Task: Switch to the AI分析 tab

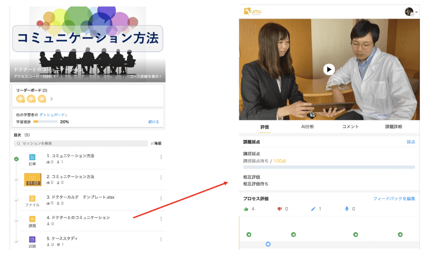Action: tap(307, 127)
